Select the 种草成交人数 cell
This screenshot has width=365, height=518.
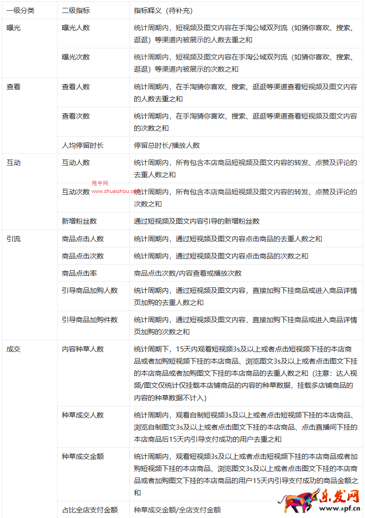pyautogui.click(x=93, y=427)
